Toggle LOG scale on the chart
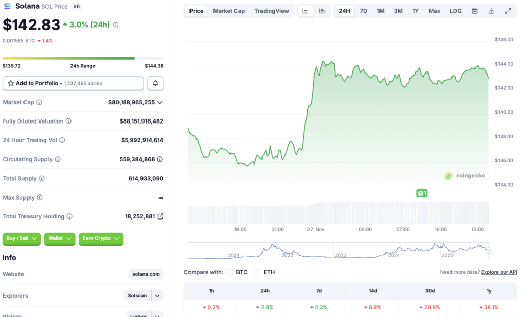The width and height of the screenshot is (523, 317). [x=455, y=10]
